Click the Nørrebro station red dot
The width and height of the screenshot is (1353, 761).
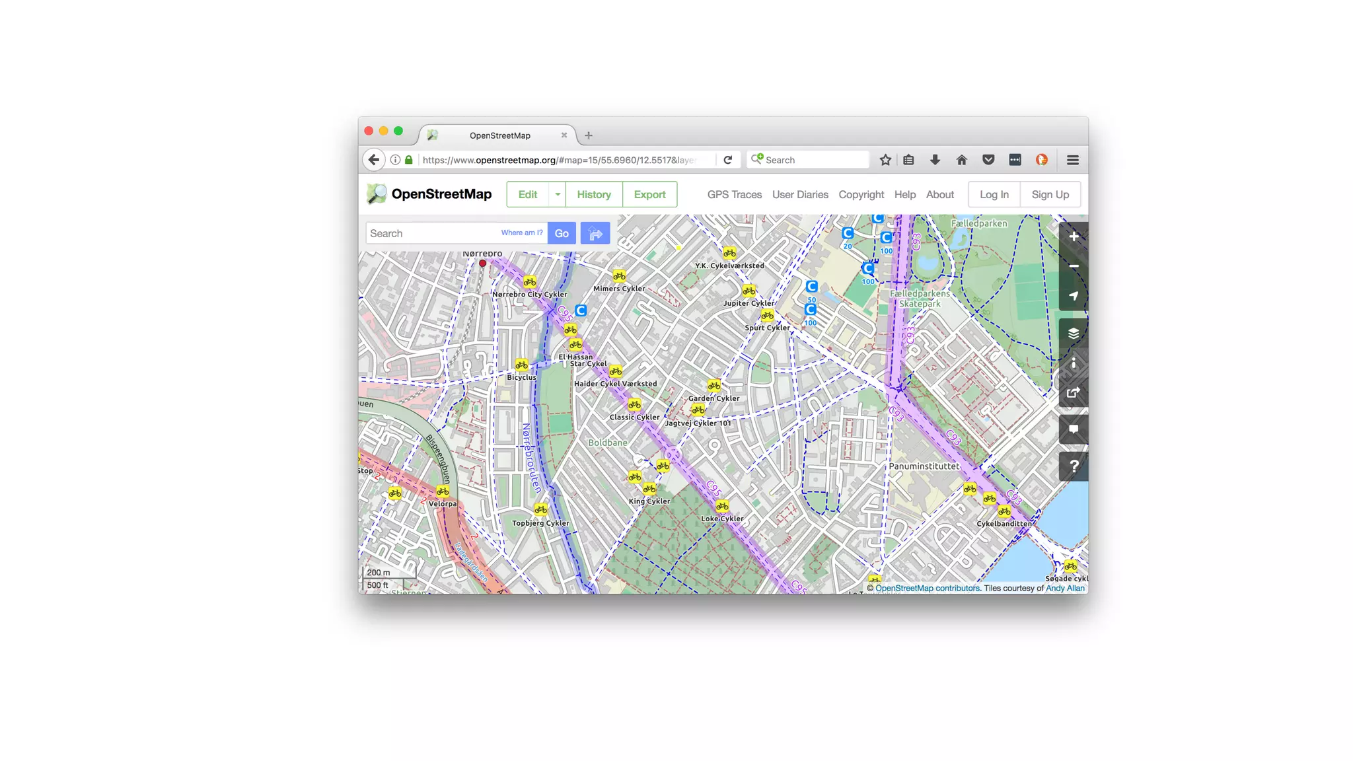(x=482, y=263)
